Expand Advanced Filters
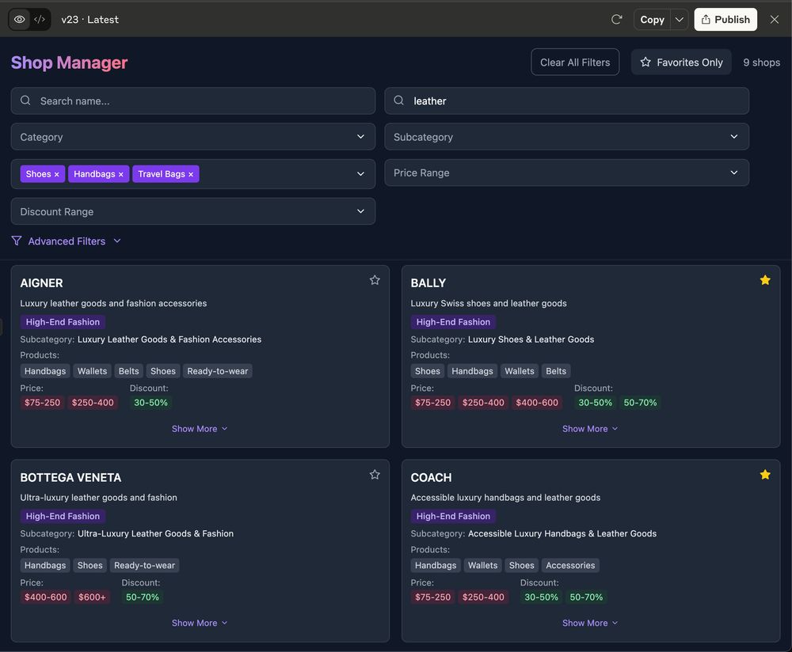Viewport: 792px width, 652px height. pyautogui.click(x=67, y=241)
